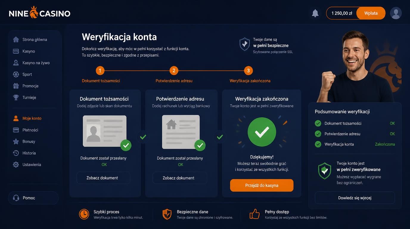Click the headset icon in Pomoc
The image size is (410, 229).
click(x=16, y=198)
